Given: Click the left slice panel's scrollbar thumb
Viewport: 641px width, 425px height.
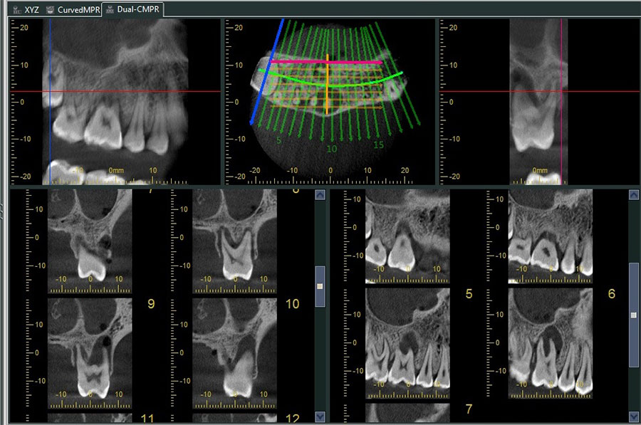Looking at the screenshot, I should click(320, 286).
